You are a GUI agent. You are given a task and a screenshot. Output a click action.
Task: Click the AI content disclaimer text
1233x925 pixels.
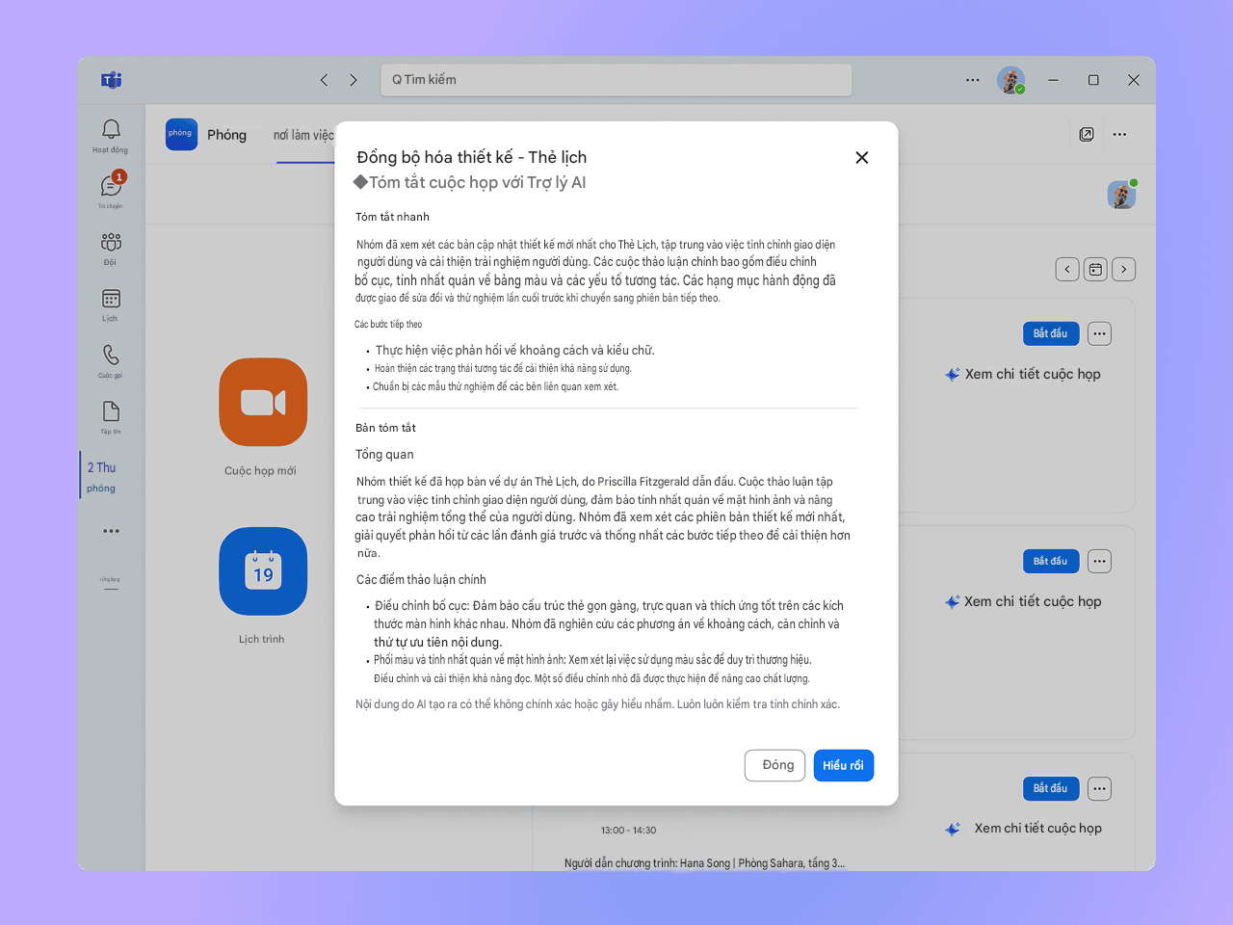pyautogui.click(x=598, y=704)
